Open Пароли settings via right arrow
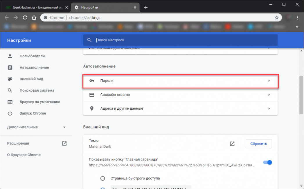 pyautogui.click(x=269, y=81)
